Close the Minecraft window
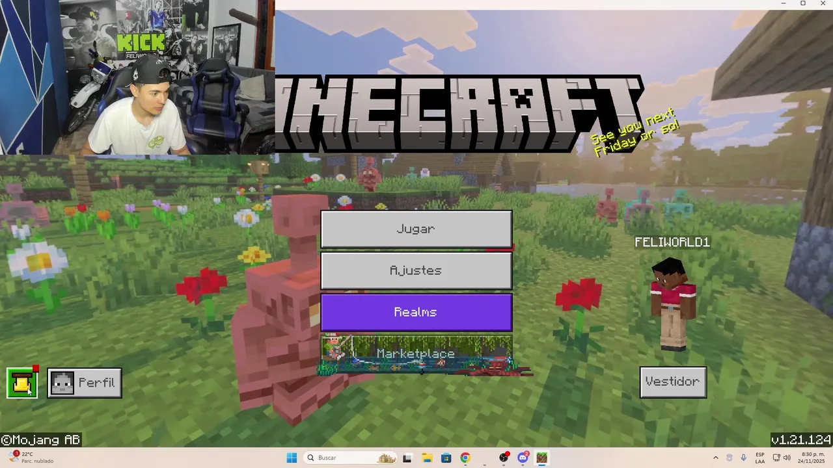 coord(823,4)
